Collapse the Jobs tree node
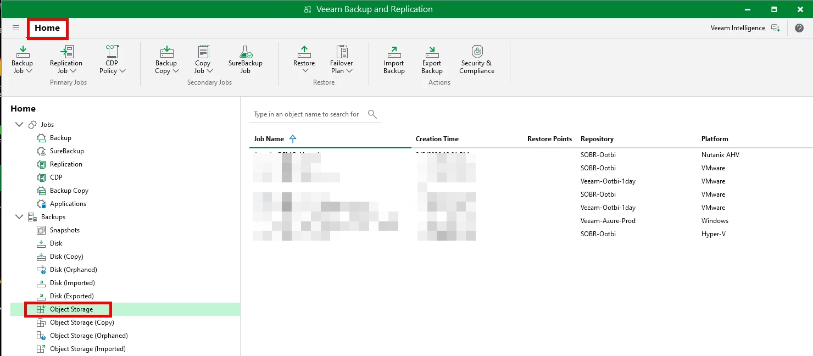 coord(19,125)
